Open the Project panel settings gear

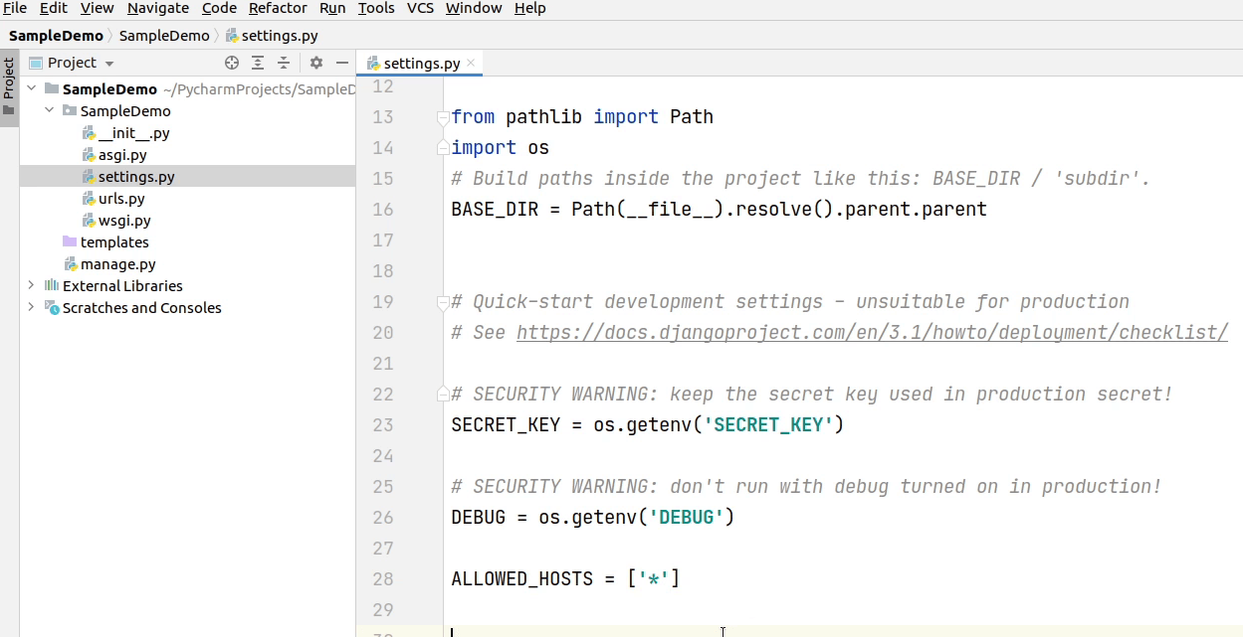[314, 63]
